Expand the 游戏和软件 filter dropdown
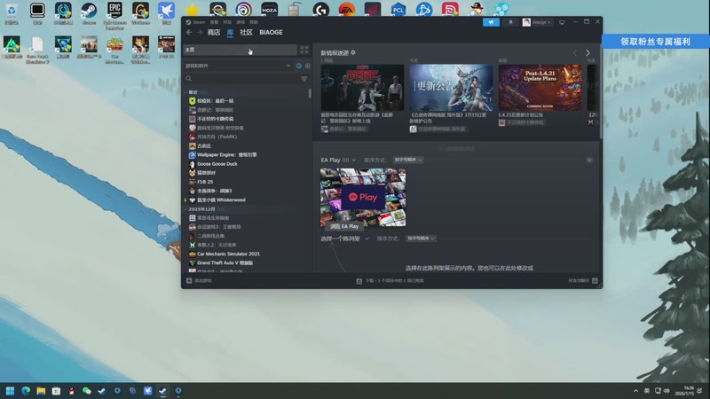This screenshot has width=710, height=399. pos(238,66)
